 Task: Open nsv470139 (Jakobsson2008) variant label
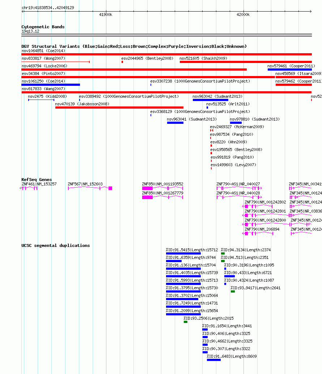point(82,104)
